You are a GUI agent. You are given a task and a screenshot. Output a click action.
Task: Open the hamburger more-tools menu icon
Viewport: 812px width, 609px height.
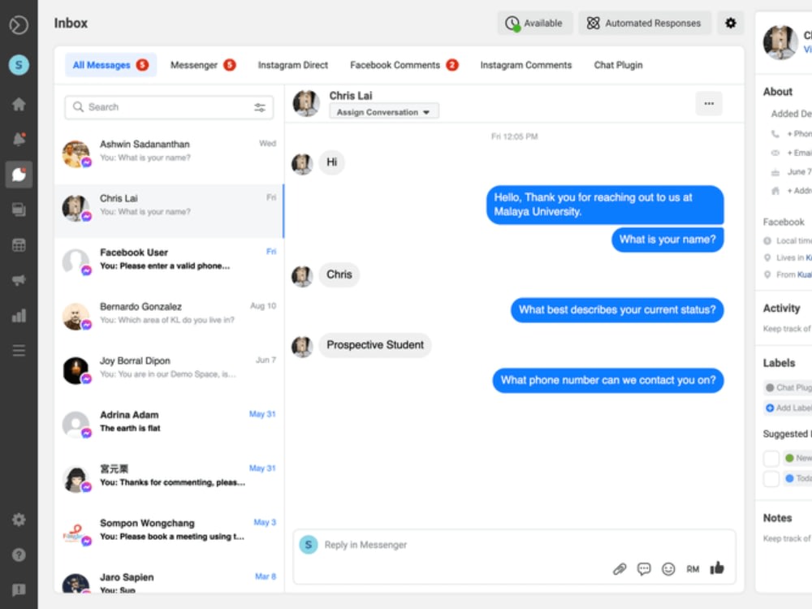point(19,351)
